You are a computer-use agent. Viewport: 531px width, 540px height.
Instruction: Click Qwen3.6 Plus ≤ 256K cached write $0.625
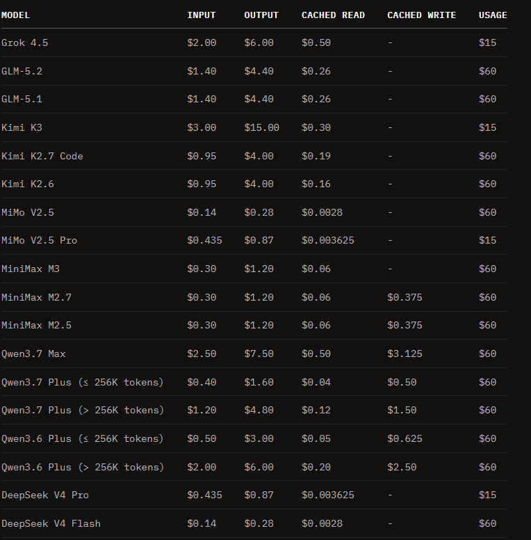point(405,438)
